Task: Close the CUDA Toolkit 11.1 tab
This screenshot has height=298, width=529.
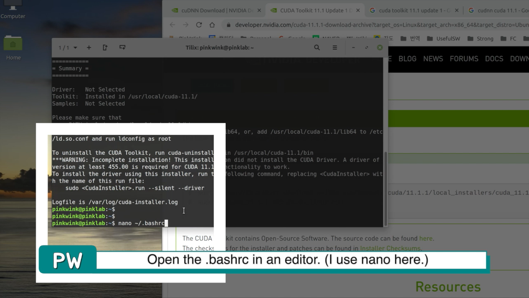Action: pos(357,11)
